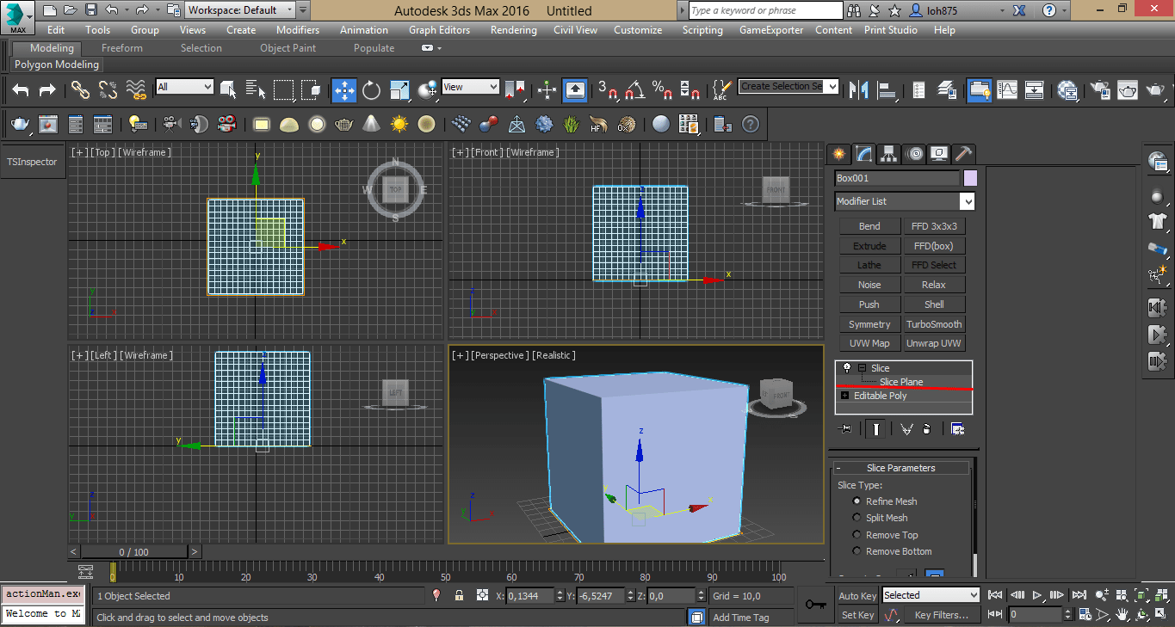This screenshot has height=627, width=1175.
Task: Choose Remove Top slice type
Action: 857,535
